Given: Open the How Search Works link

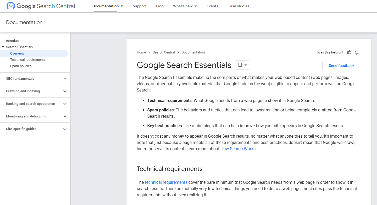Looking at the screenshot, I should [x=238, y=149].
